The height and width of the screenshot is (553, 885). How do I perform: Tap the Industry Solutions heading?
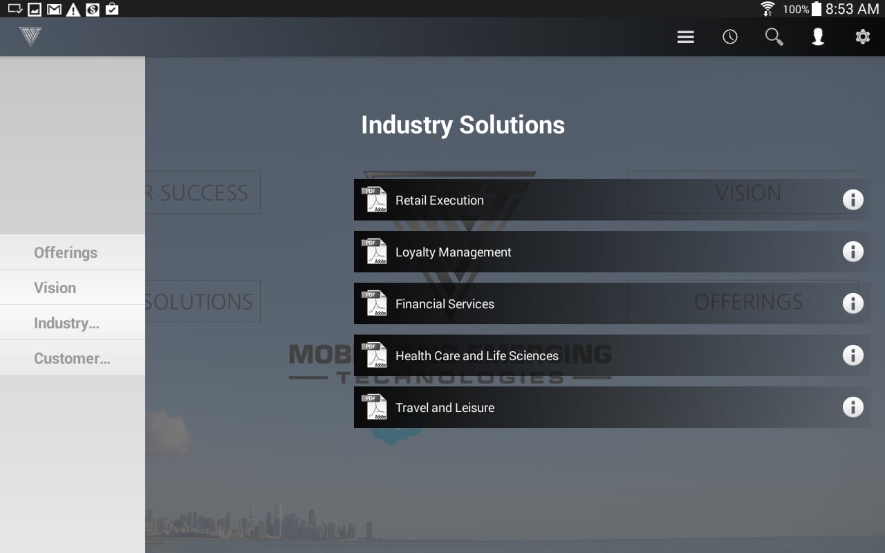click(463, 125)
